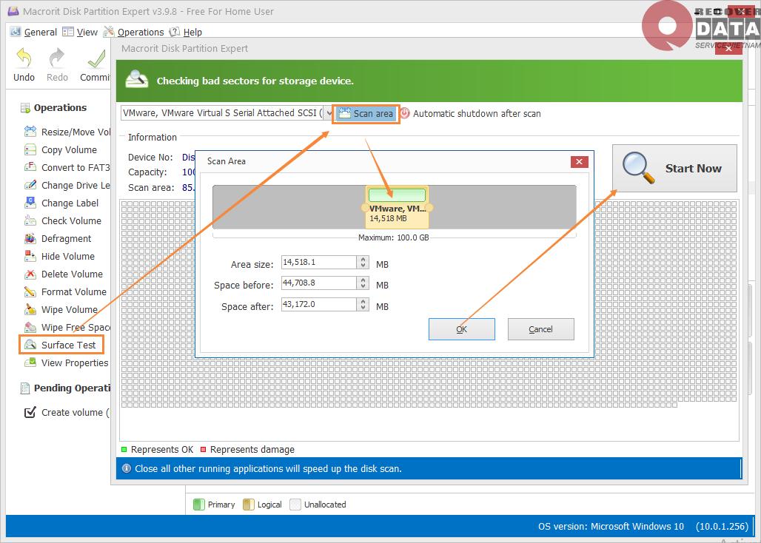This screenshot has width=761, height=543.
Task: Click the Logical legend yellow swatch
Action: tap(249, 505)
